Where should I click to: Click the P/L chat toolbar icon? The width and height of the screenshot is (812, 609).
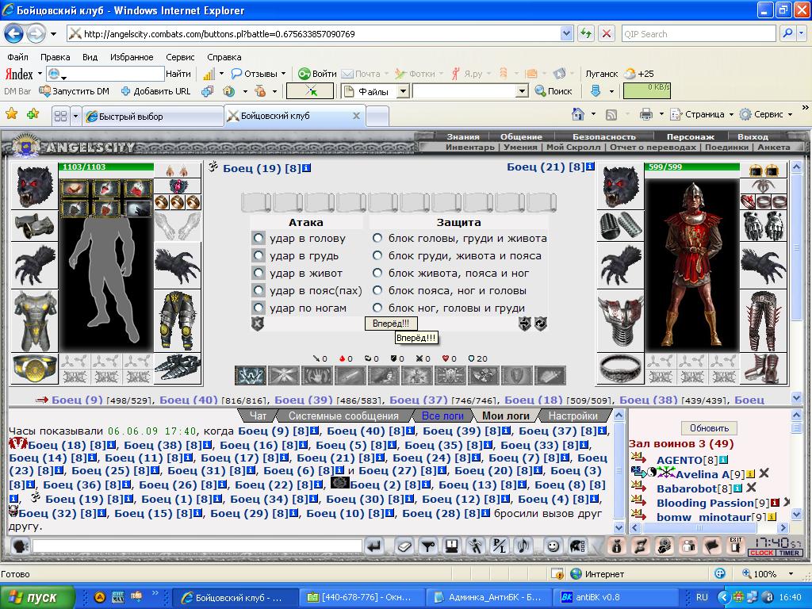coord(500,546)
